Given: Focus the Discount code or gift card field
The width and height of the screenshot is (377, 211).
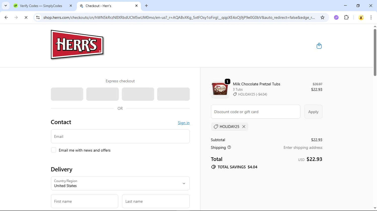Looking at the screenshot, I should (x=256, y=112).
